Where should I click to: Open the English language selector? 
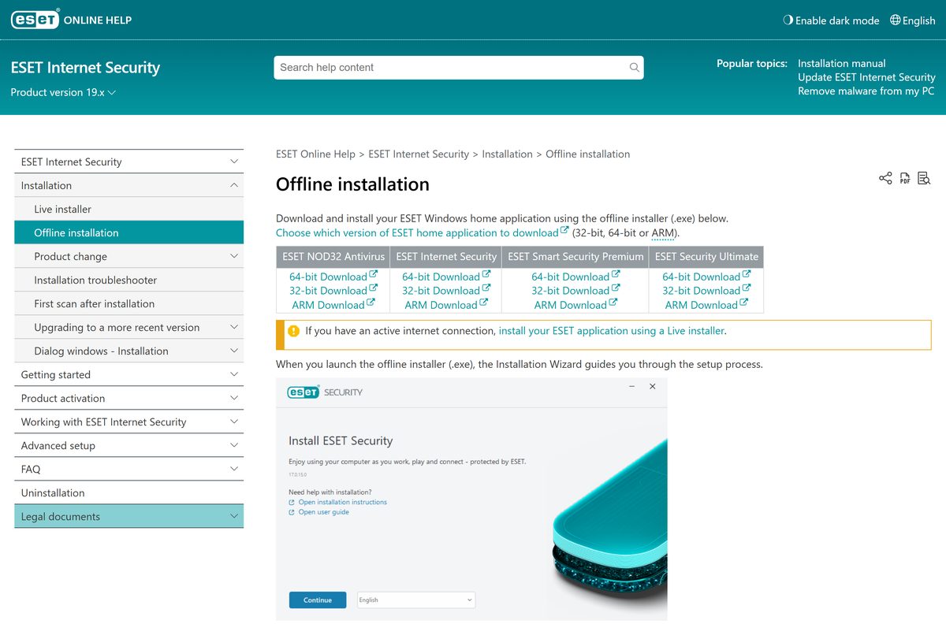click(x=912, y=20)
